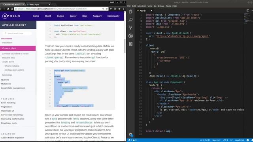The width and height of the screenshot is (253, 142).
Task: Open Go menu in VS Code
Action: click(155, 6)
